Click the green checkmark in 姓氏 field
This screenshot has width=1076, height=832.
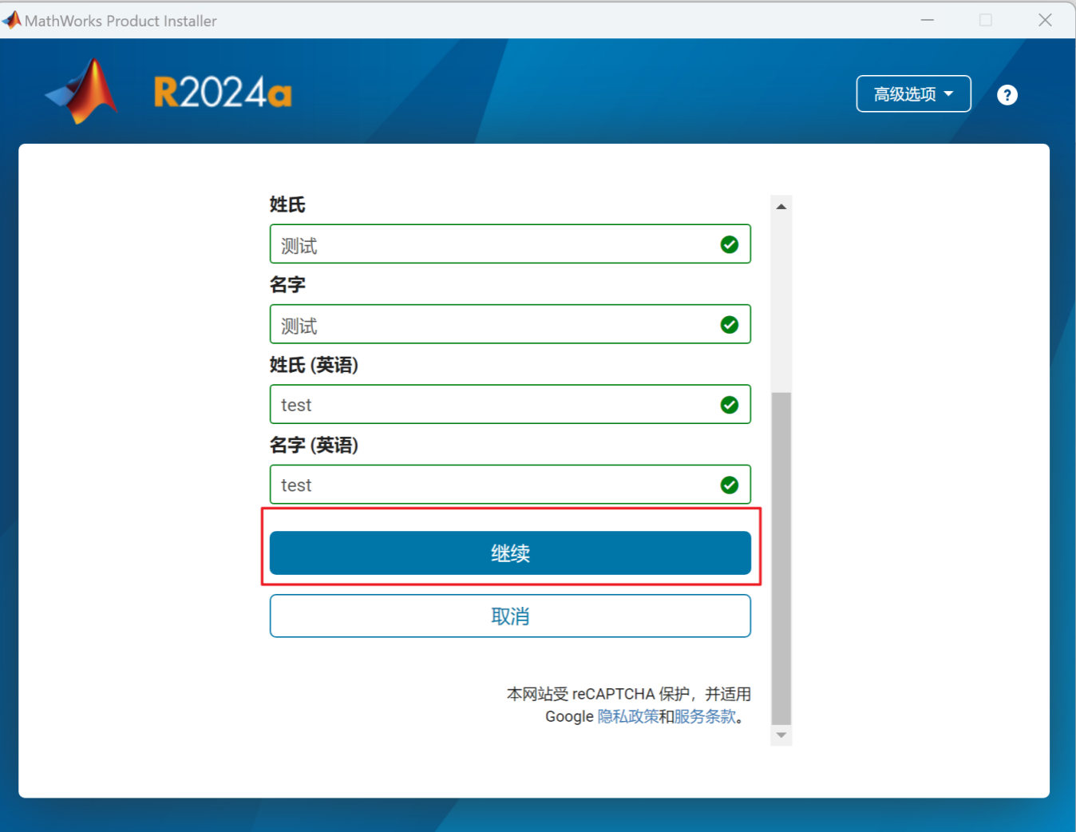pyautogui.click(x=729, y=244)
